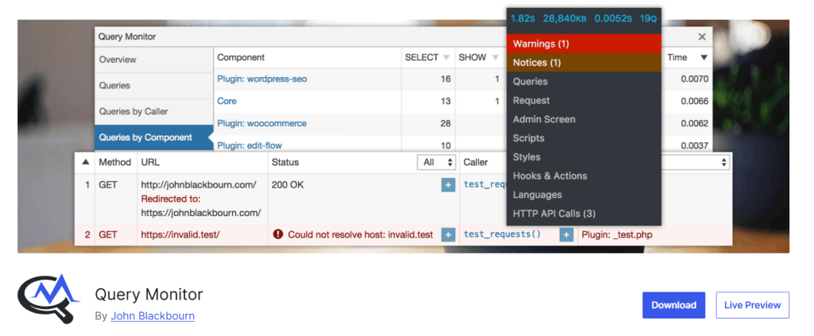Image resolution: width=814 pixels, height=336 pixels.
Task: Expand details plus icon for 200 OK row
Action: tap(448, 184)
